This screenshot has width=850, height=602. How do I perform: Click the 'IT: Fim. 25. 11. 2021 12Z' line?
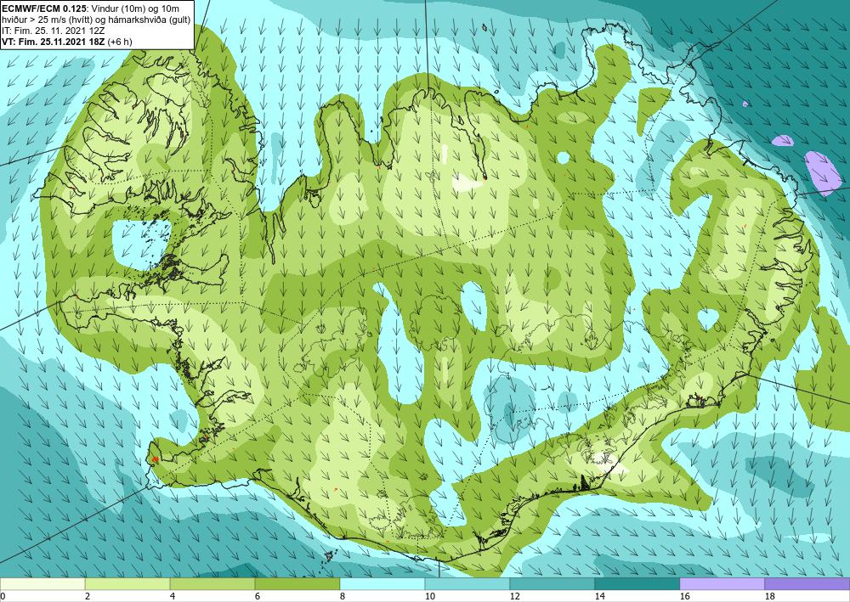pos(53,31)
